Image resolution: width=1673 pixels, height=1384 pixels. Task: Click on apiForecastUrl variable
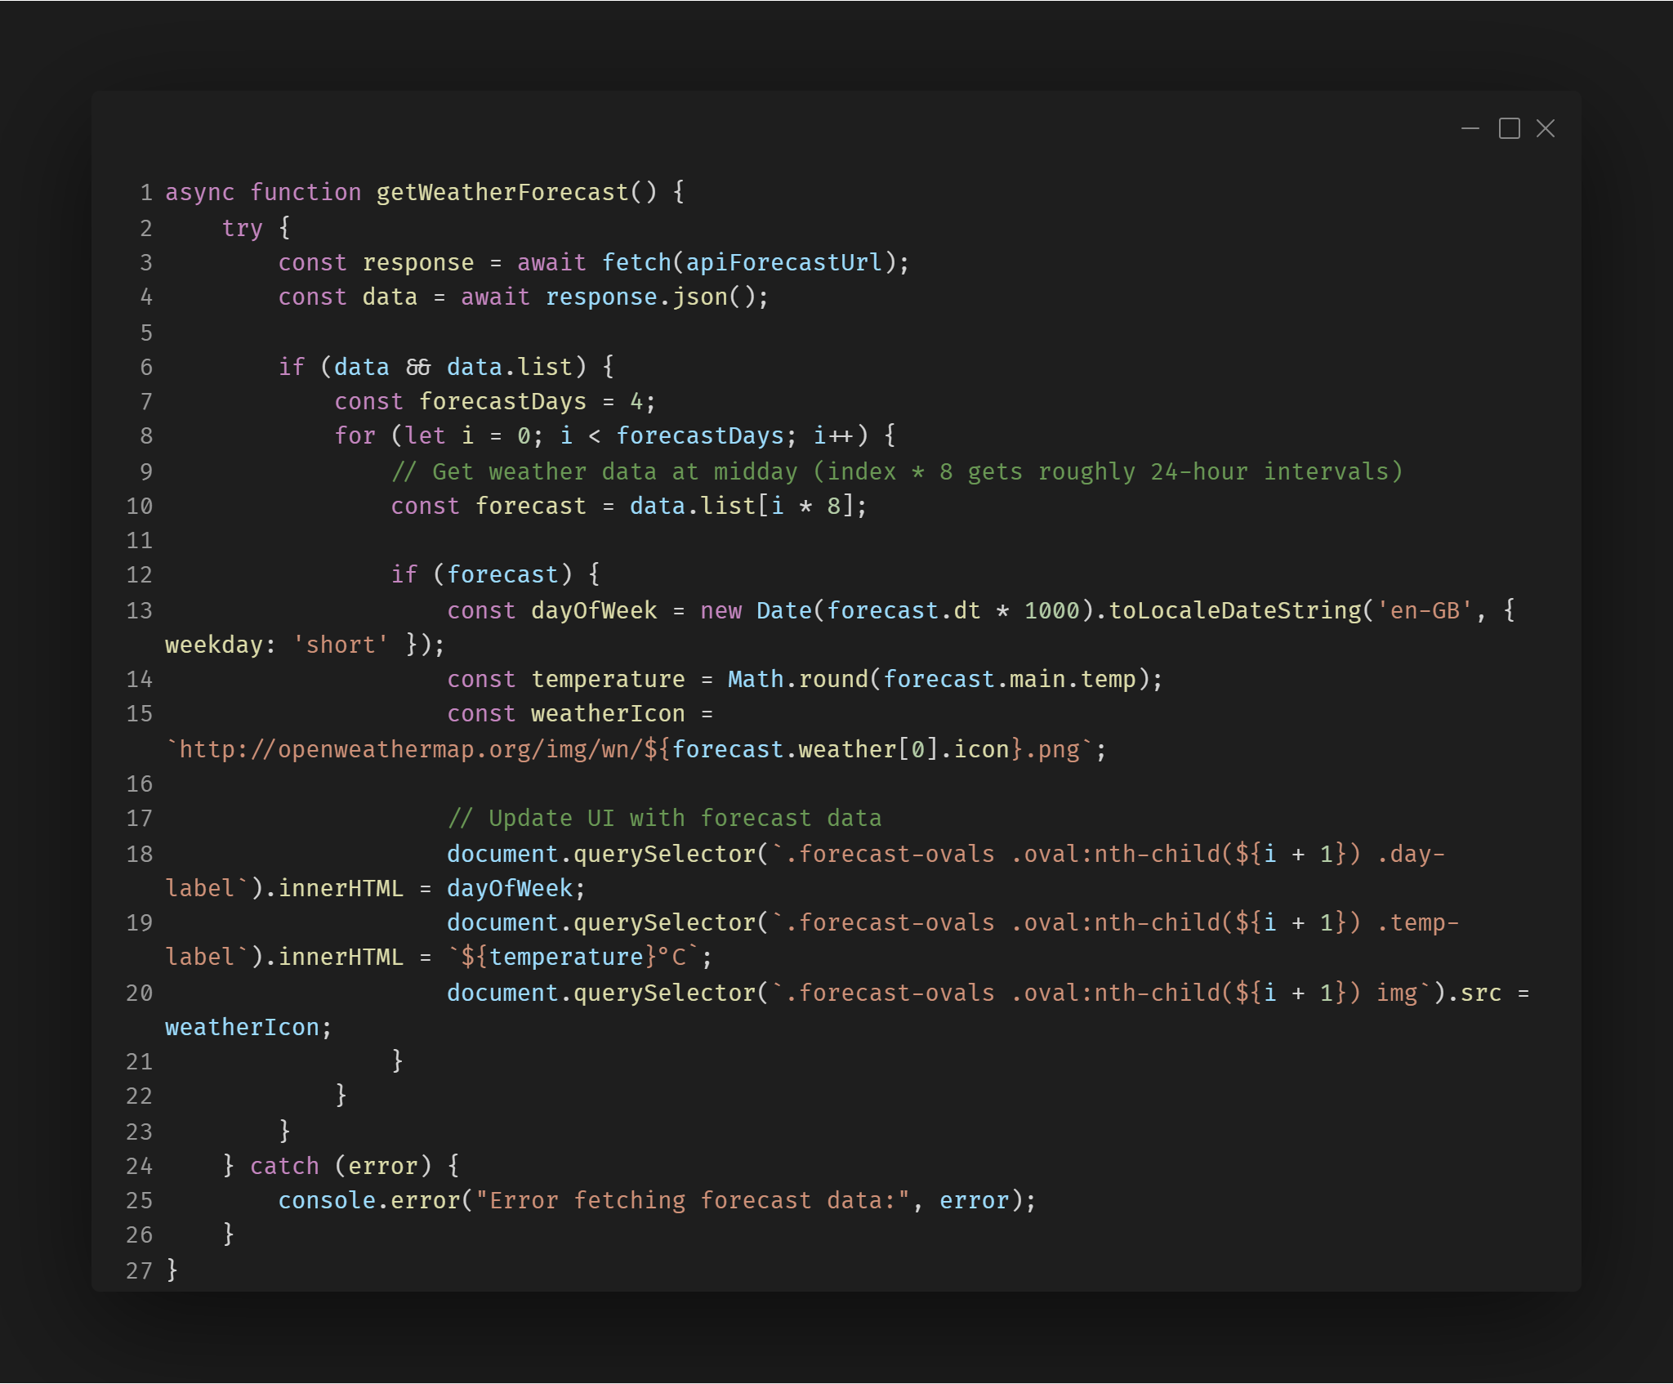pos(783,263)
